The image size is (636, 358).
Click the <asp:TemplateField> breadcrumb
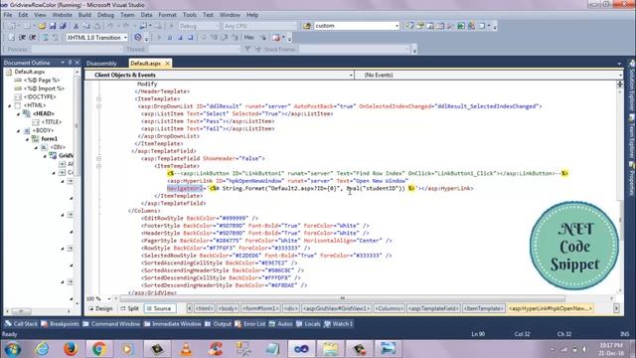point(433,308)
